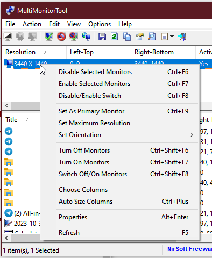The image size is (212, 258).
Task: Click the red Disable Selected Monitors toolbar icon
Action: [61, 37]
